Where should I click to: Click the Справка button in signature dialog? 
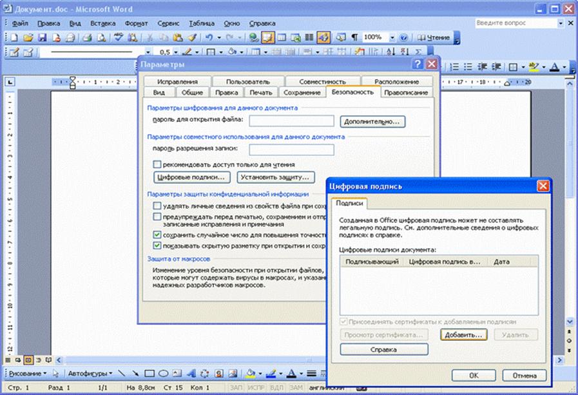[x=384, y=349]
